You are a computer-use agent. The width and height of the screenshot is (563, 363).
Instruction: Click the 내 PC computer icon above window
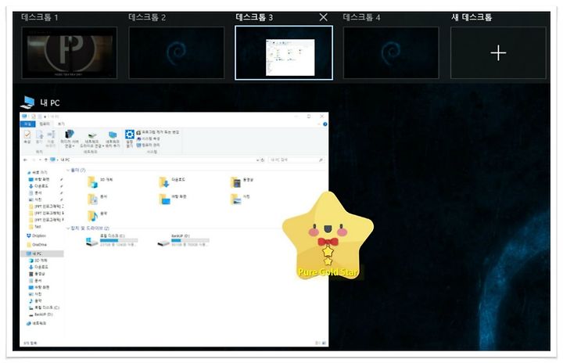(27, 102)
